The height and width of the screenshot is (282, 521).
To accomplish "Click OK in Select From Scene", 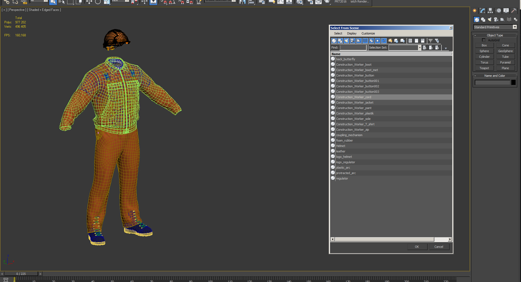I will coord(417,247).
